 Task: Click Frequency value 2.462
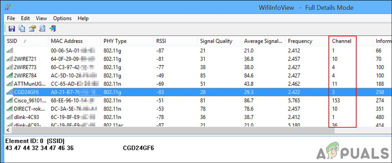click(x=294, y=84)
